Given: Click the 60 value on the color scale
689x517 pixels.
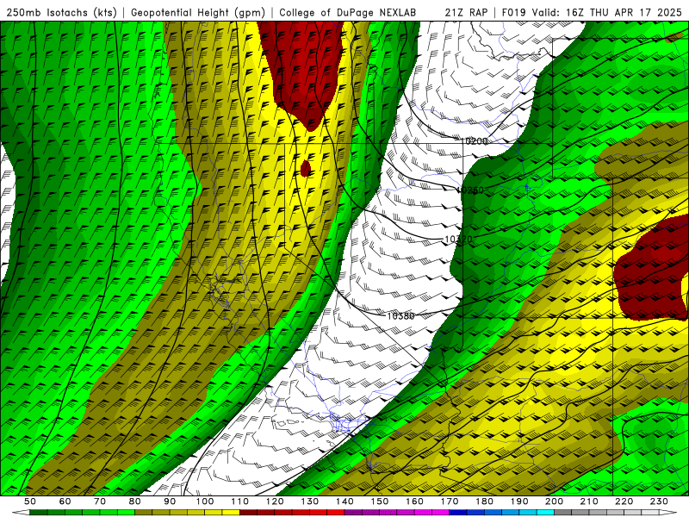Looking at the screenshot, I should 65,501.
